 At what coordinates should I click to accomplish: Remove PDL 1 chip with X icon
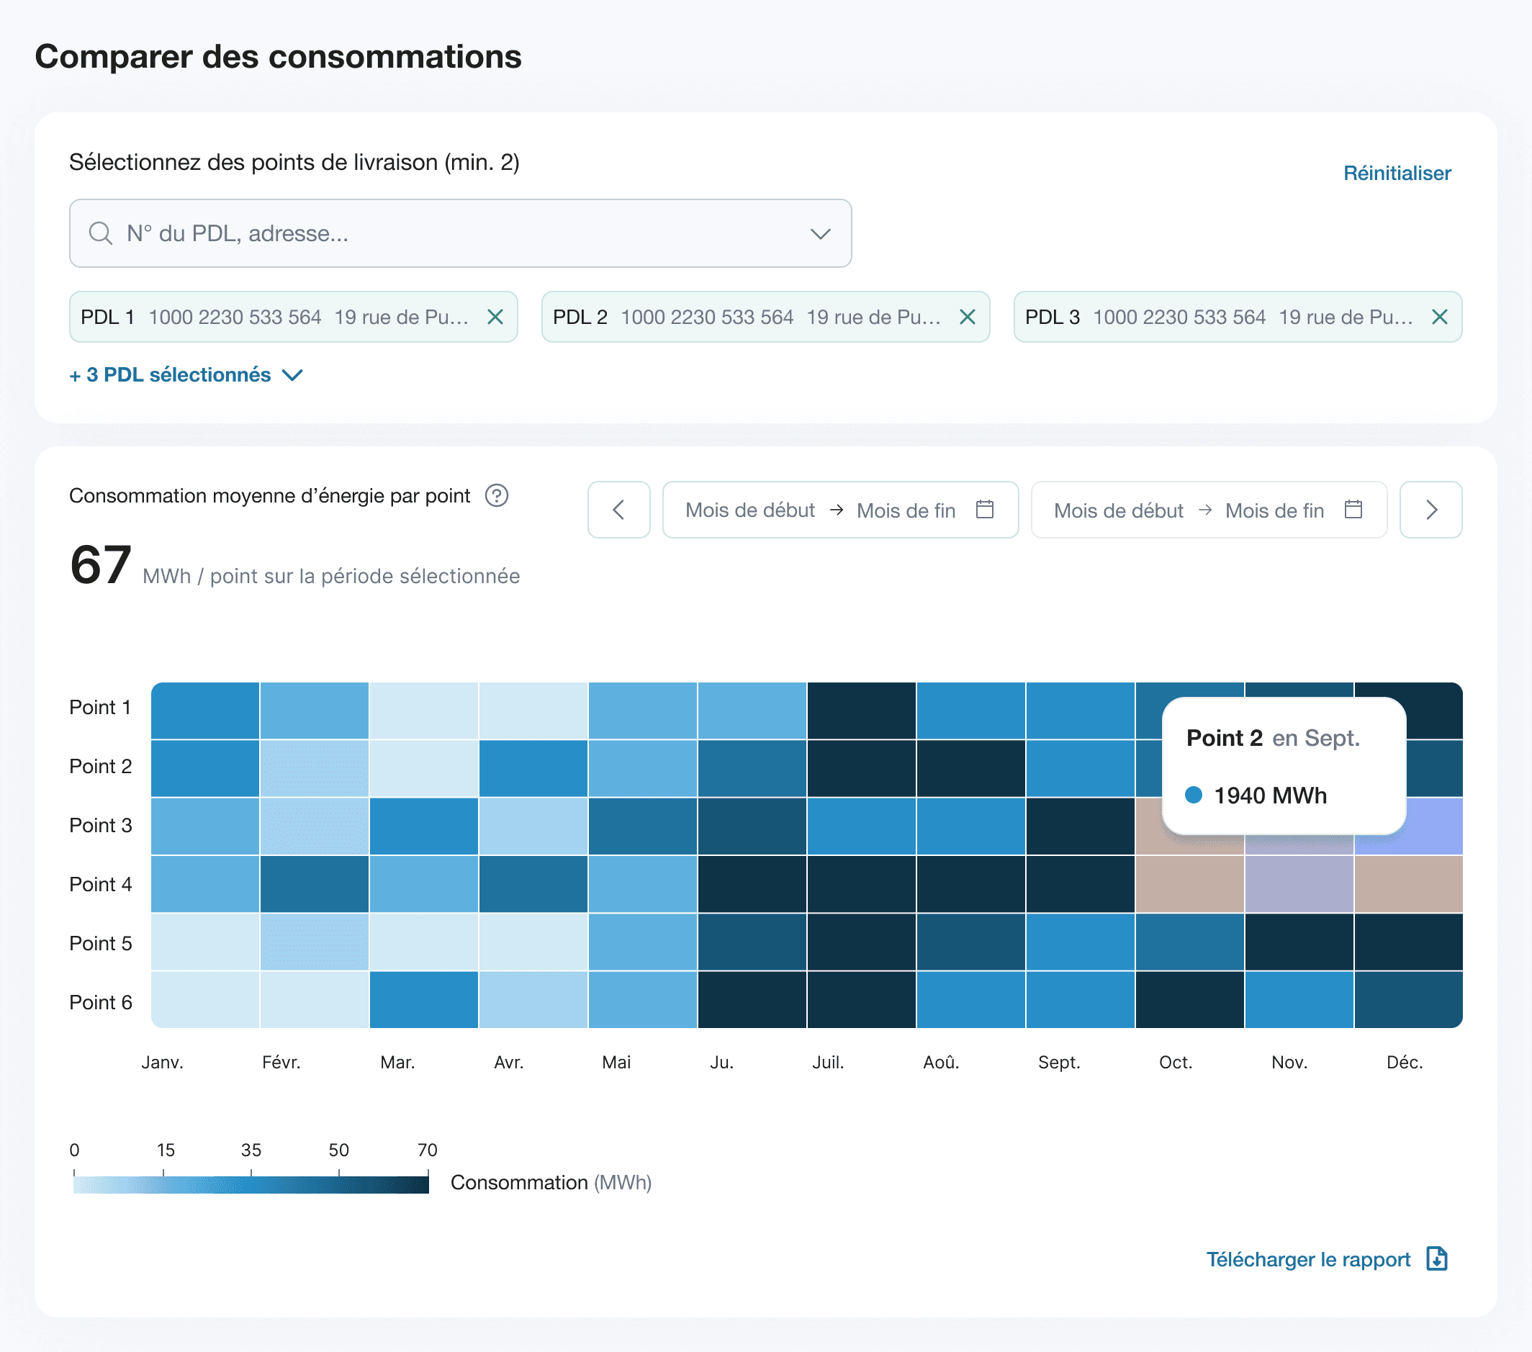[x=495, y=317]
